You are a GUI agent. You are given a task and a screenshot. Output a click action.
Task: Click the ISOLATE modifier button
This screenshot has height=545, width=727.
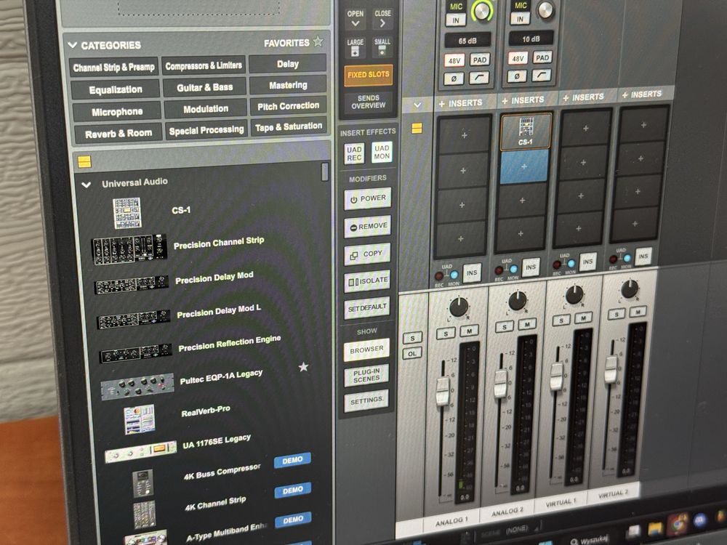[x=367, y=281]
